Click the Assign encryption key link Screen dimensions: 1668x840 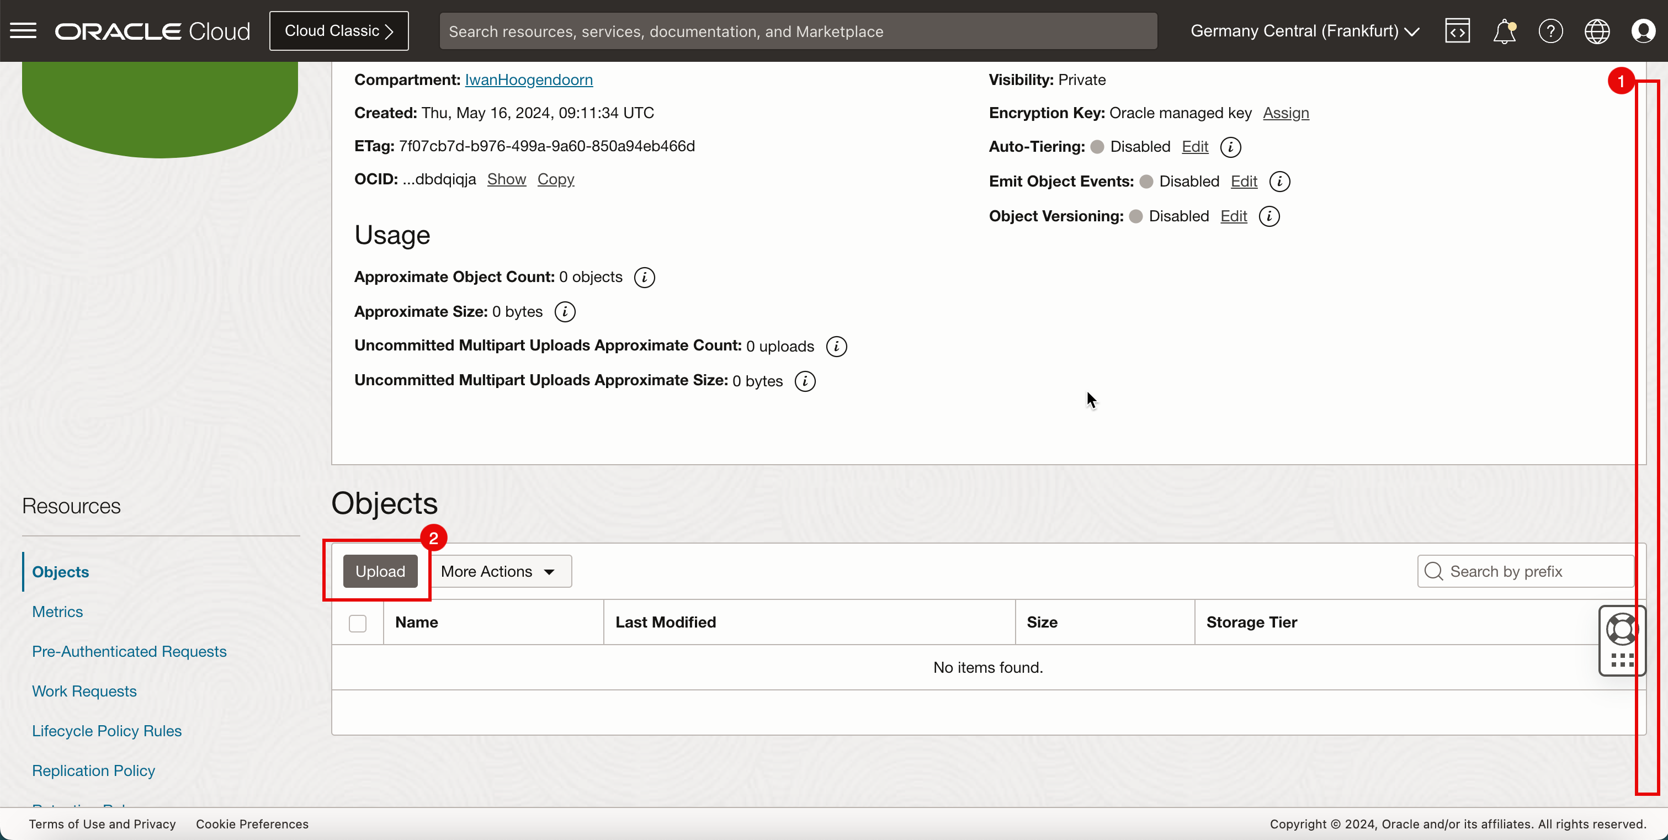point(1285,113)
